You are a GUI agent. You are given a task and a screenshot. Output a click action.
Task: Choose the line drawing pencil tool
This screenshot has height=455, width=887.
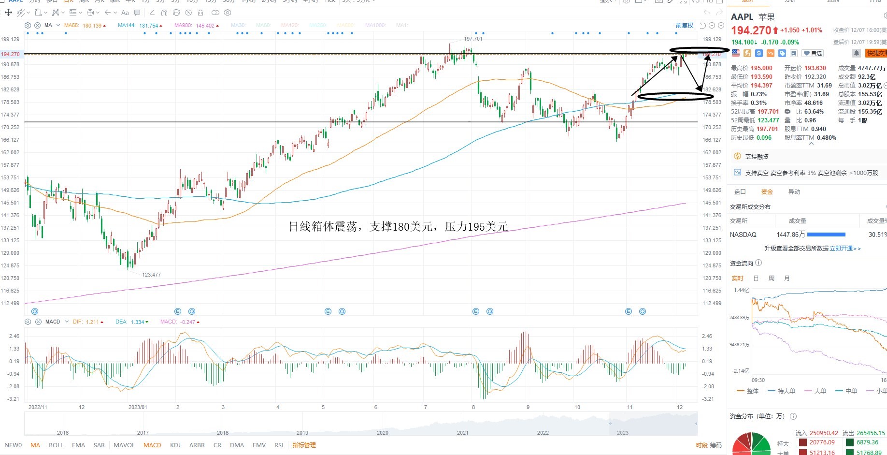pos(152,13)
